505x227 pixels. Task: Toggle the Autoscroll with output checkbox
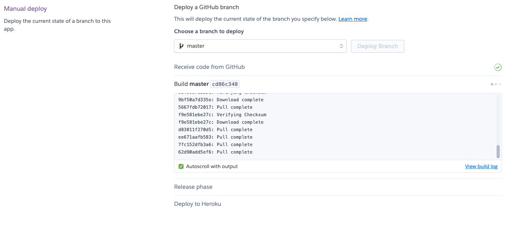pyautogui.click(x=181, y=166)
